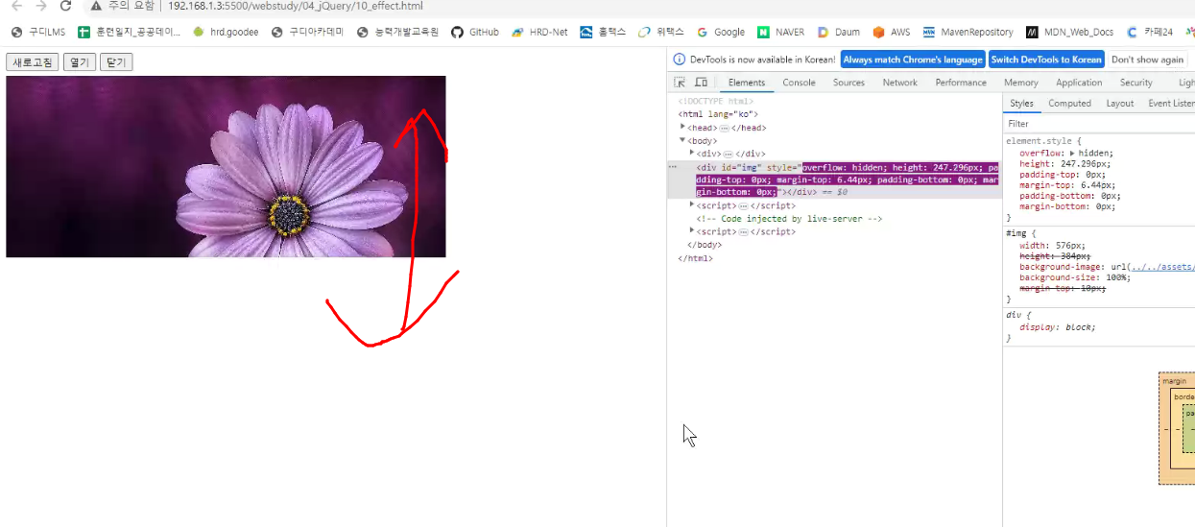Click the 새로고침 button
The height and width of the screenshot is (527, 1195).
pos(33,62)
